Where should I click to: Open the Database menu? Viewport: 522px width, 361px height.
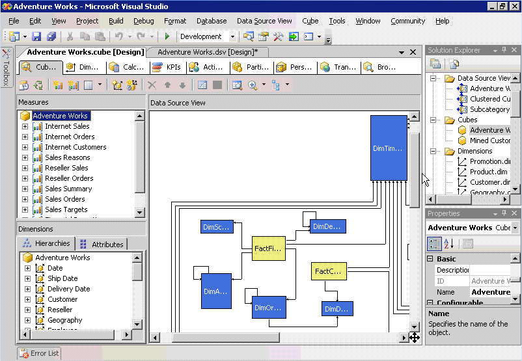click(212, 21)
